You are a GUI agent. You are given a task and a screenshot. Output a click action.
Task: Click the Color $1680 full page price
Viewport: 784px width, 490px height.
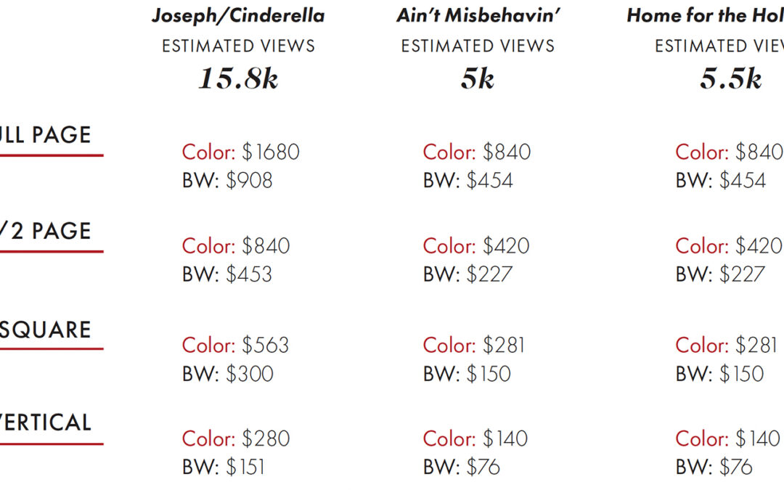[240, 152]
